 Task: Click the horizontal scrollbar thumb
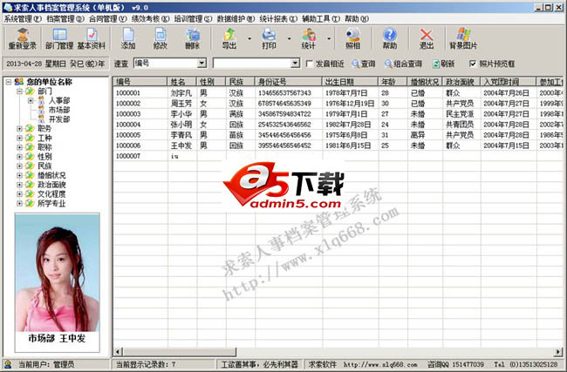(x=180, y=351)
